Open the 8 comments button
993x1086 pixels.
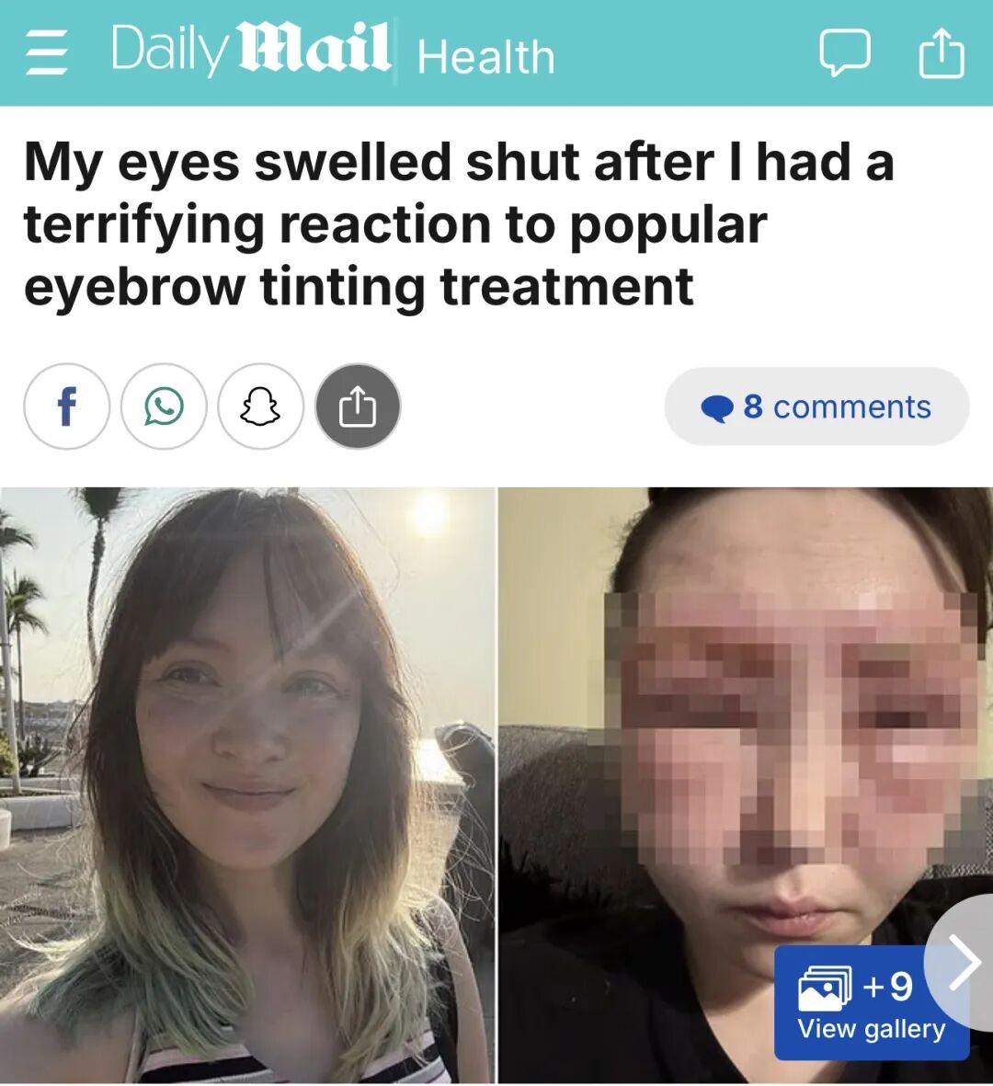coord(817,406)
